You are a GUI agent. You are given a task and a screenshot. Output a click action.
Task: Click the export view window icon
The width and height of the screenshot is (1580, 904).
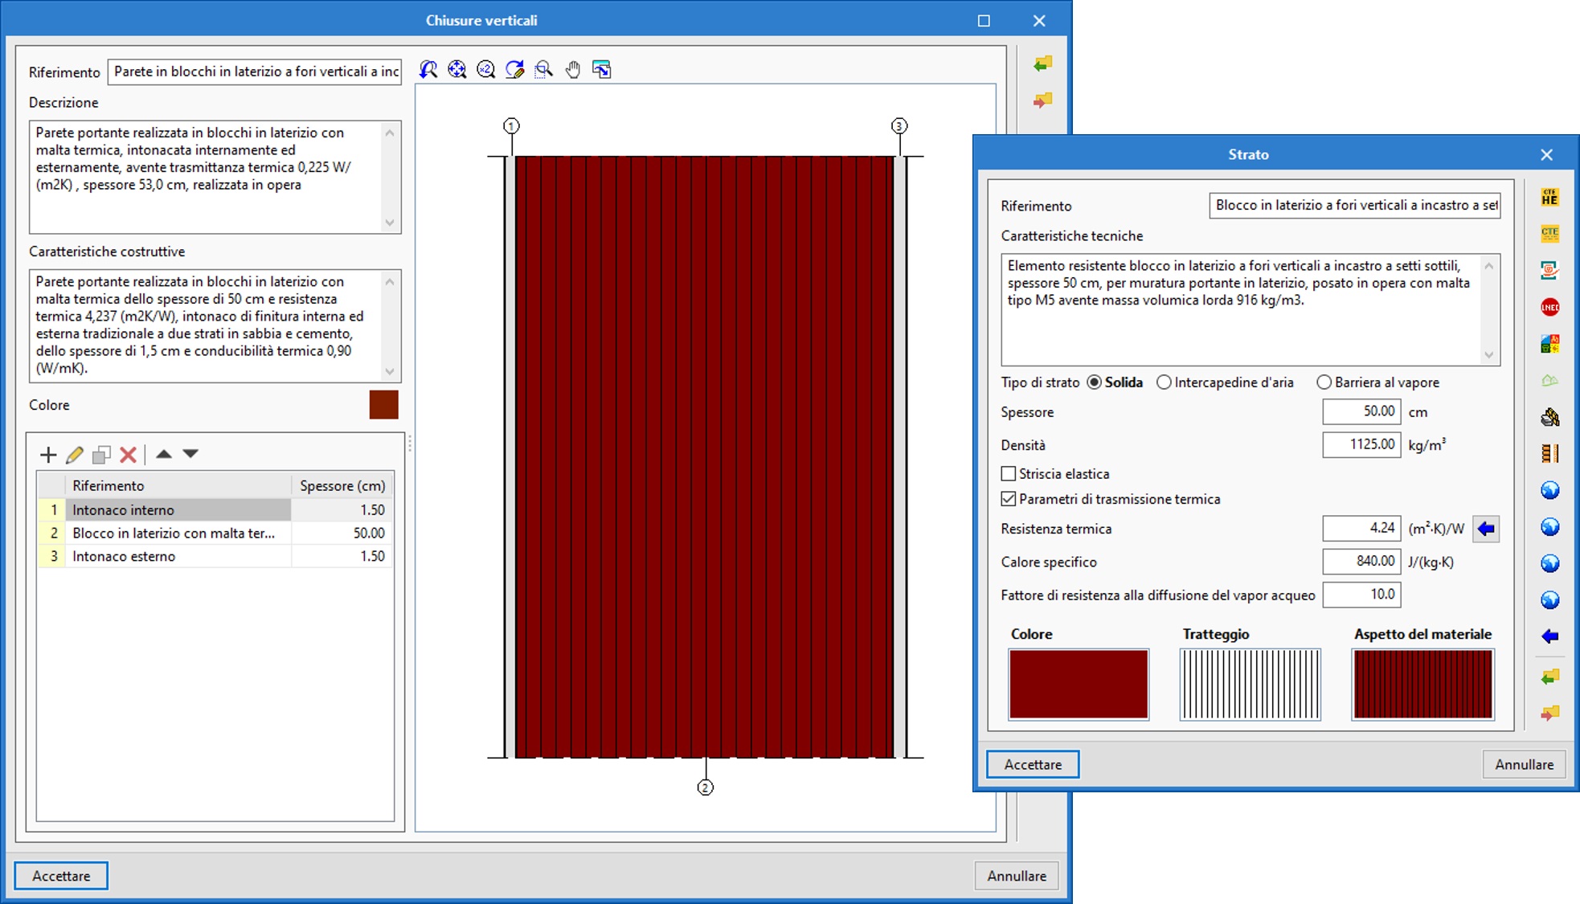pyautogui.click(x=602, y=70)
